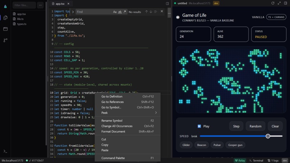
Task: Open types.ts in the file list
Action: 22,24
